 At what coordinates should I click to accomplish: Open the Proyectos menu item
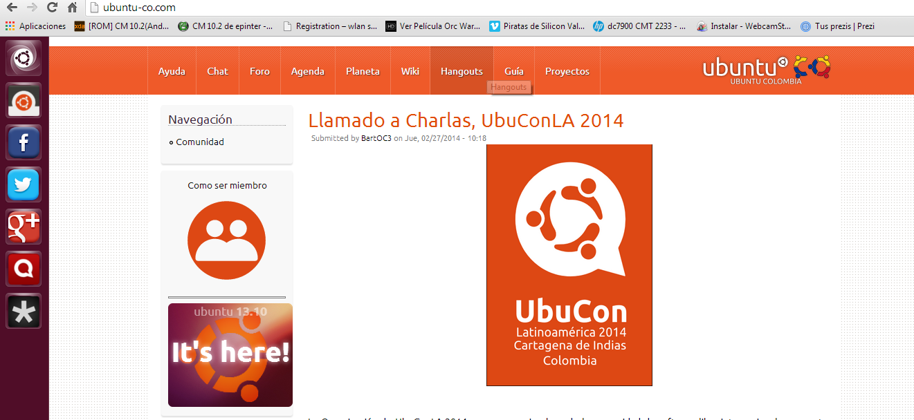click(x=567, y=71)
